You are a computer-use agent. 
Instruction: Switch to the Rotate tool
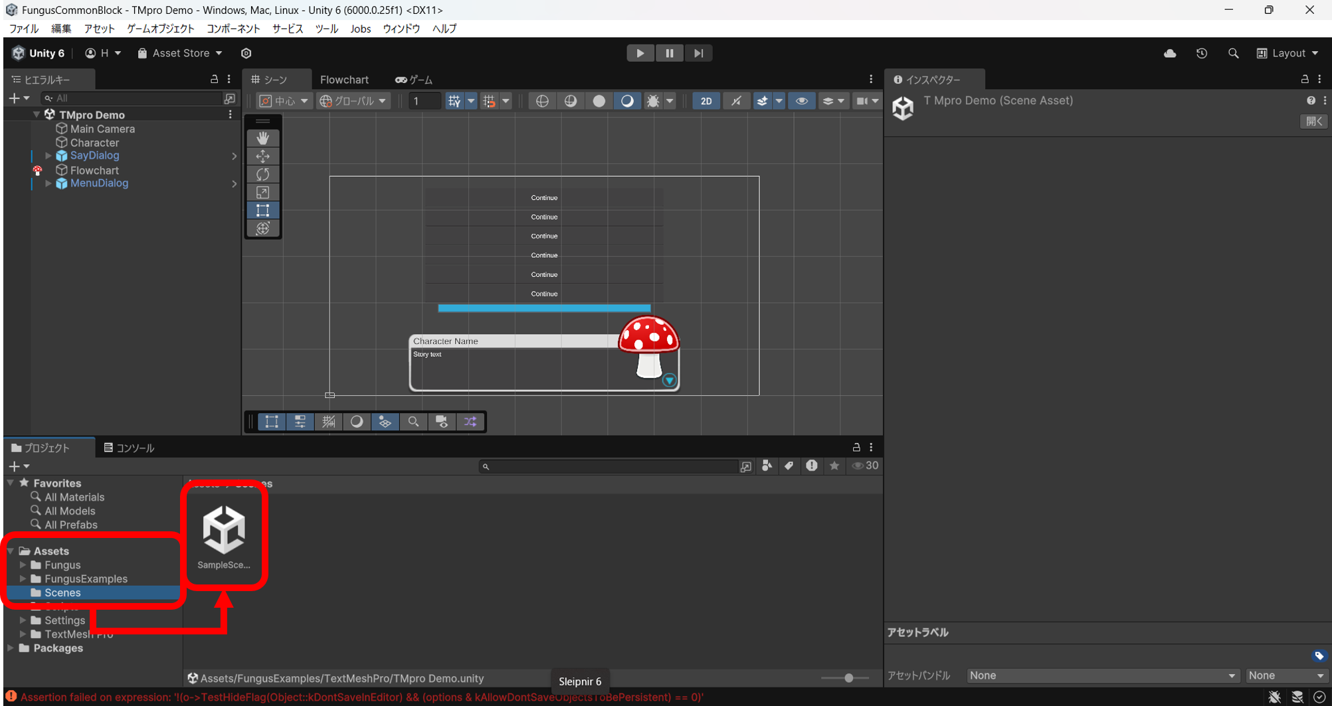pos(263,174)
